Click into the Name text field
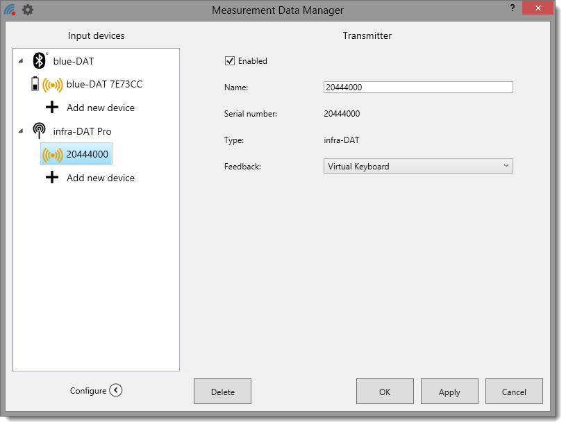The image size is (566, 427). tap(418, 87)
